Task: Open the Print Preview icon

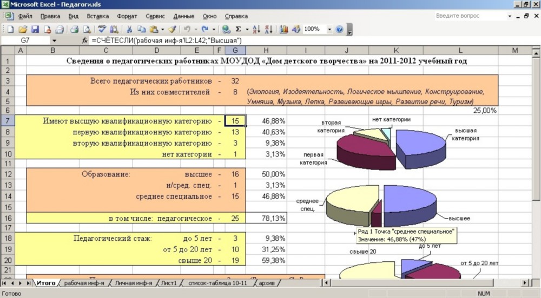Action: tap(87, 29)
